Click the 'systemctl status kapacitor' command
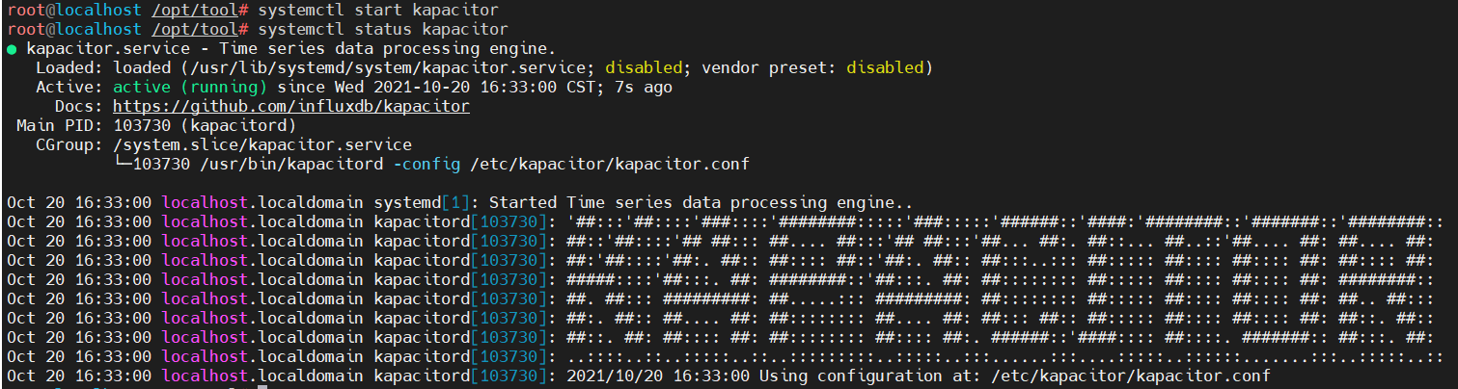This screenshot has width=1458, height=389. pyautogui.click(x=383, y=29)
